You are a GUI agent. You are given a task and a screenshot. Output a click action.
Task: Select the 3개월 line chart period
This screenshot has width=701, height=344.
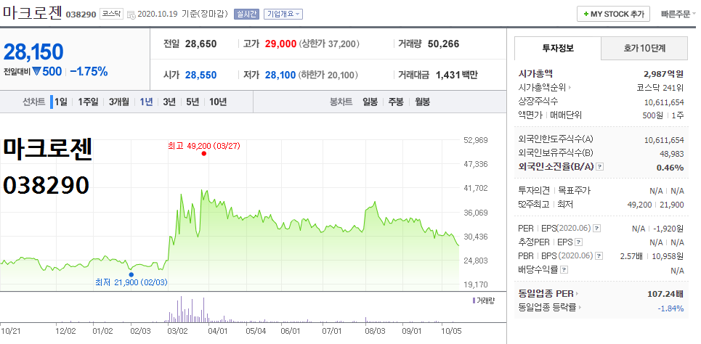point(118,102)
